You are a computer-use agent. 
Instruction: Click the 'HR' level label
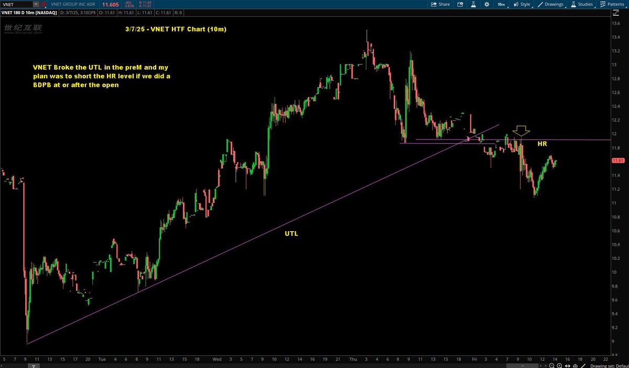point(543,143)
